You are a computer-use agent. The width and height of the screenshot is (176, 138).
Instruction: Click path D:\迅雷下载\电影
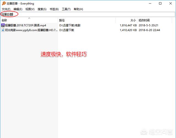[70, 25]
